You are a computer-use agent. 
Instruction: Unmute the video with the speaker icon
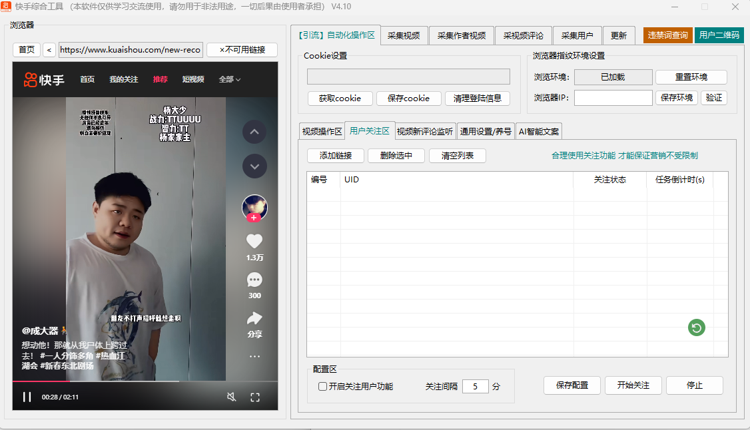point(232,397)
